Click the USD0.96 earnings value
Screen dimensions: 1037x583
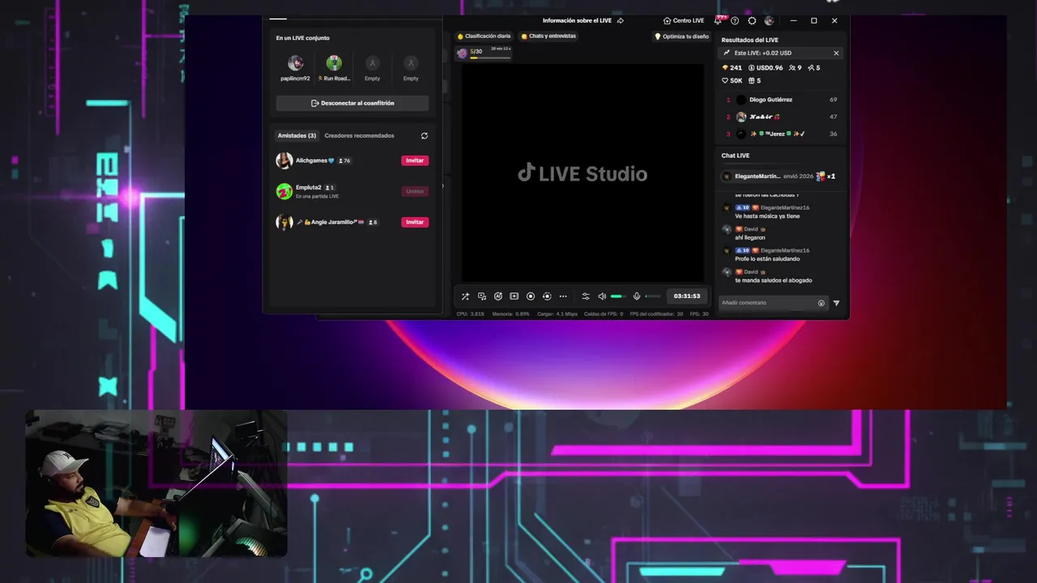point(766,68)
